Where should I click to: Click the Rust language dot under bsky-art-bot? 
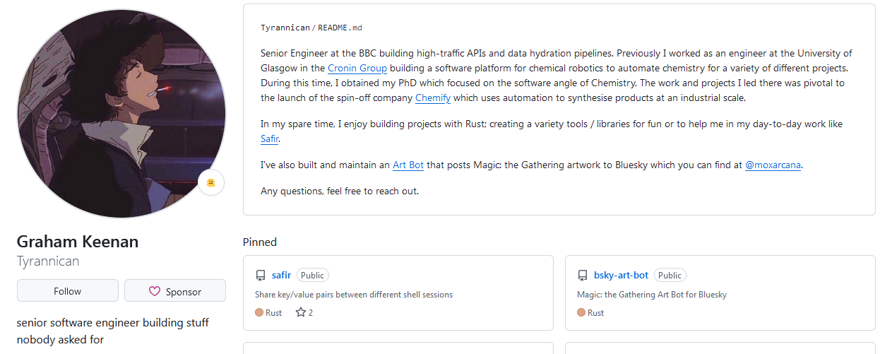(581, 312)
